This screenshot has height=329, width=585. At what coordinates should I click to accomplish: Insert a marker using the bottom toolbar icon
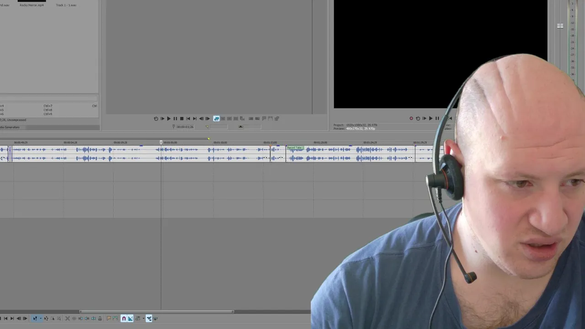click(x=109, y=318)
